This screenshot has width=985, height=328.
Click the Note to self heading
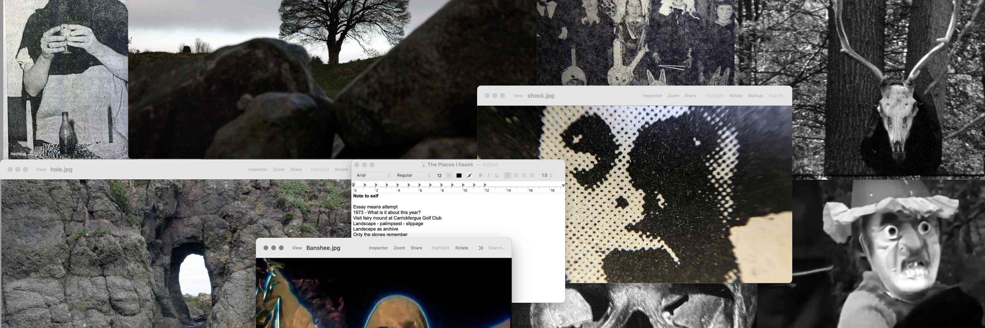point(365,196)
